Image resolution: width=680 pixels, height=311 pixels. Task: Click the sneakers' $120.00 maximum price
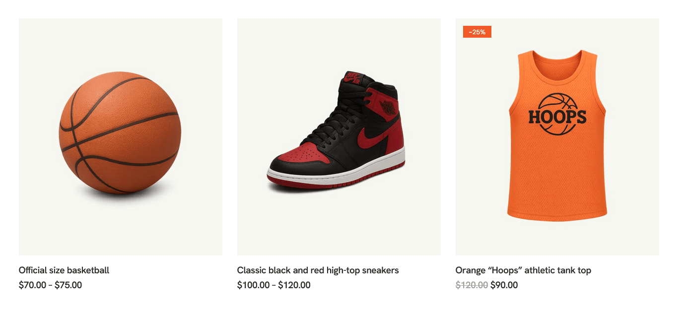click(294, 285)
